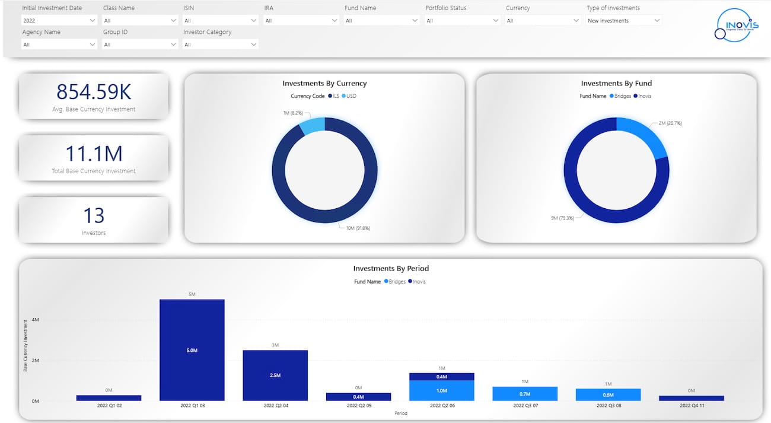Open the Initial Investment Date dropdown
This screenshot has width=771, height=423.
coord(59,21)
